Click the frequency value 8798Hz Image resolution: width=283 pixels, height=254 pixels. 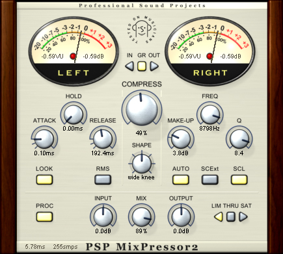coord(209,129)
